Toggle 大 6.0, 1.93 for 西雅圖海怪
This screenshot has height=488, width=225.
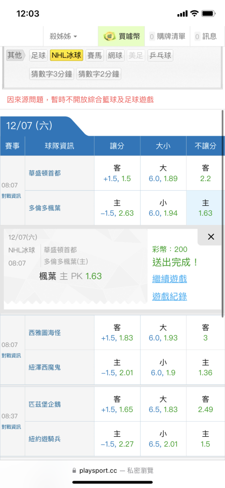pos(163,333)
